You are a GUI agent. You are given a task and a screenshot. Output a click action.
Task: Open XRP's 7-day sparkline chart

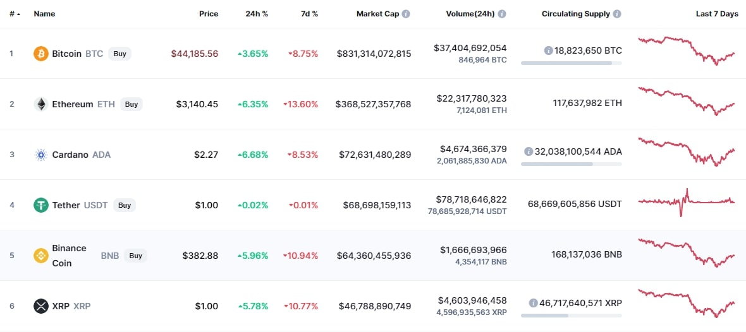(x=687, y=303)
